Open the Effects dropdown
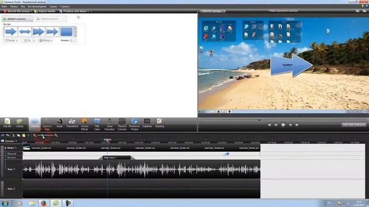 45,40
